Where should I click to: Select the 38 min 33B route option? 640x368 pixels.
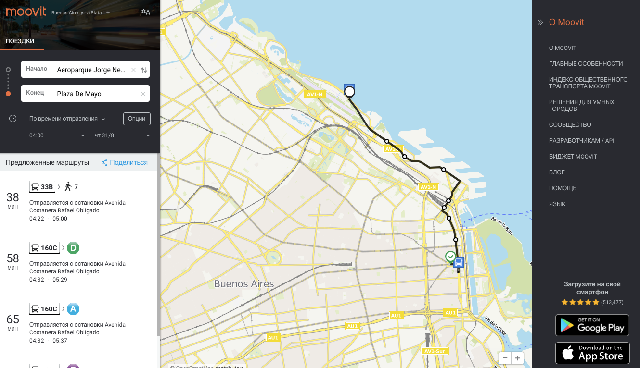(x=79, y=201)
